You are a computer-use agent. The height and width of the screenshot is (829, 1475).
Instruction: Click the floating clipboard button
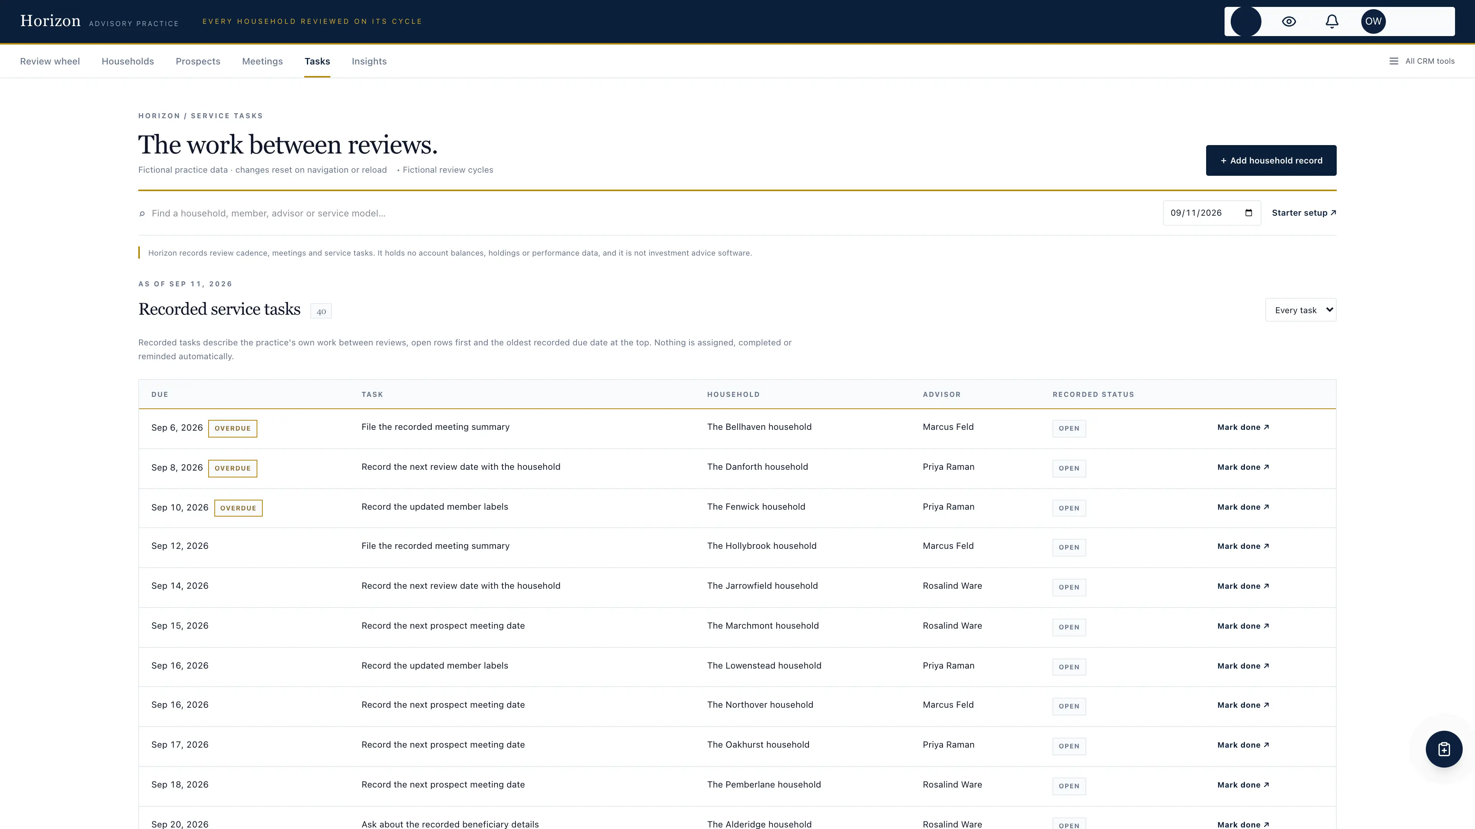(1444, 749)
